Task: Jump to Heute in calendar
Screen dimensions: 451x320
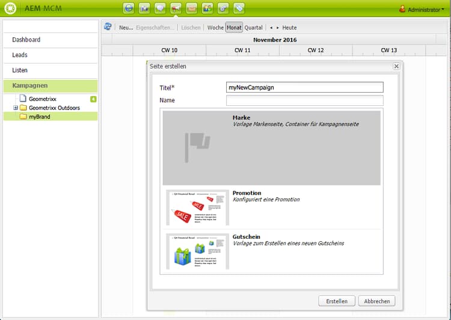Action: tap(289, 27)
